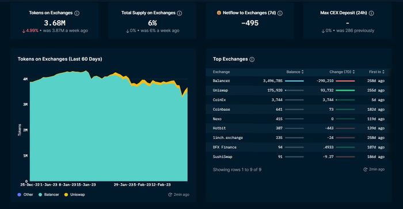Click refresh icon under the 60 days chart

pos(170,195)
